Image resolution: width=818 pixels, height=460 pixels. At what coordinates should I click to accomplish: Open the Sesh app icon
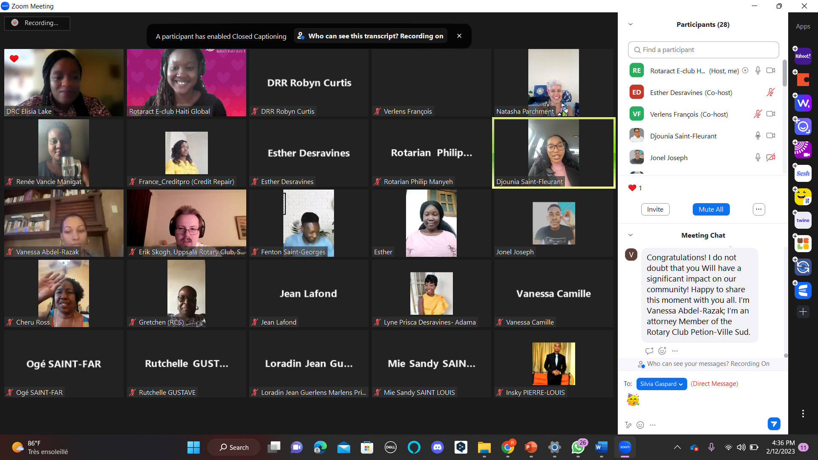coord(803,173)
